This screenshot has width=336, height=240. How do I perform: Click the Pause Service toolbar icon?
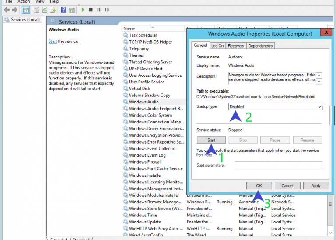99,10
